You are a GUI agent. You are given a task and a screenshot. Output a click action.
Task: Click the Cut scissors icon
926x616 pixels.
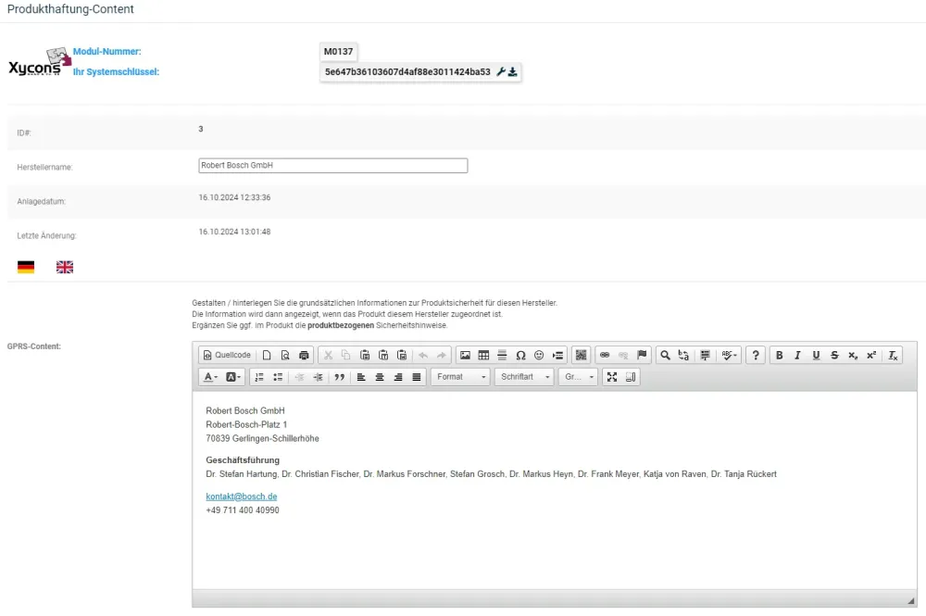(x=329, y=355)
